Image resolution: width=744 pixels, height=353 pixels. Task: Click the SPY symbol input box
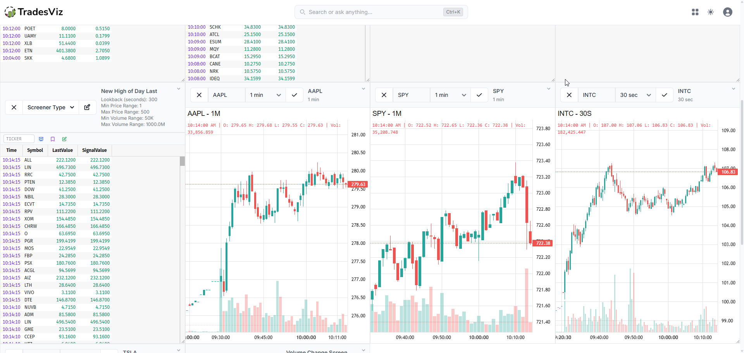(x=412, y=95)
